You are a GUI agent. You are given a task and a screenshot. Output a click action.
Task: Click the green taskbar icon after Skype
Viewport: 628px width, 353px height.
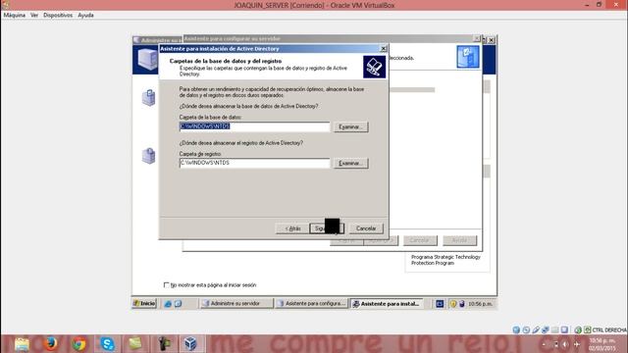coord(135,344)
